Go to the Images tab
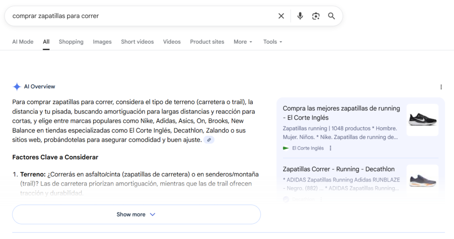 pyautogui.click(x=102, y=42)
